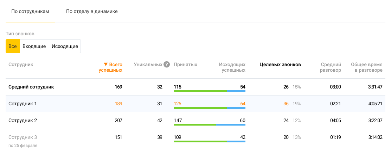Select the greyed Сотрудник 3 entry
391x156 pixels.
point(23,137)
